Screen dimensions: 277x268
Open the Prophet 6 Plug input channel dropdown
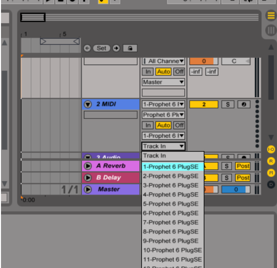(163, 115)
